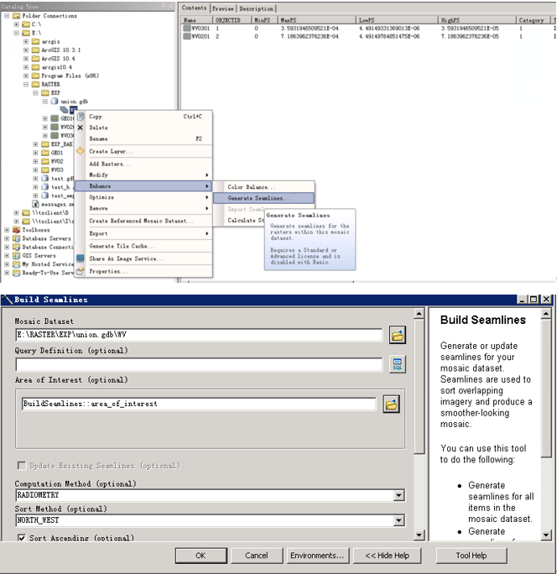This screenshot has width=557, height=574.
Task: Select messages.xml file icon
Action: click(36, 204)
